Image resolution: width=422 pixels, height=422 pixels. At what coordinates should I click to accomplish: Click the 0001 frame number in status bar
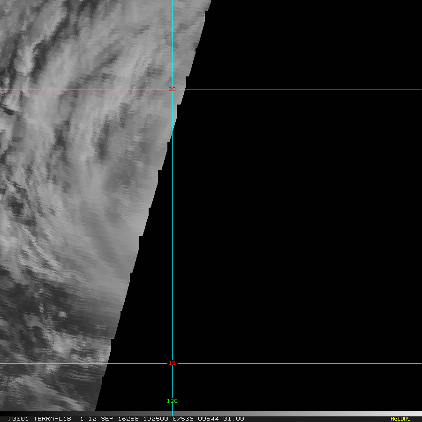click(x=20, y=419)
